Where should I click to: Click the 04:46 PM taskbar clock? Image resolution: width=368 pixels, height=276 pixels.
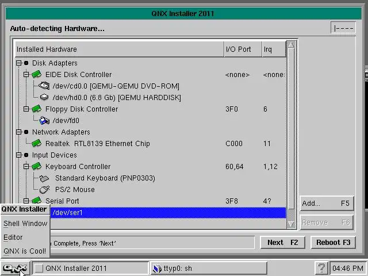point(347,268)
